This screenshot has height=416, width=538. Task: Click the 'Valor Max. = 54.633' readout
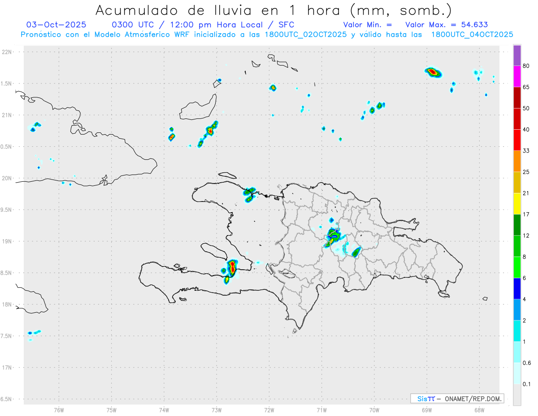pos(446,25)
